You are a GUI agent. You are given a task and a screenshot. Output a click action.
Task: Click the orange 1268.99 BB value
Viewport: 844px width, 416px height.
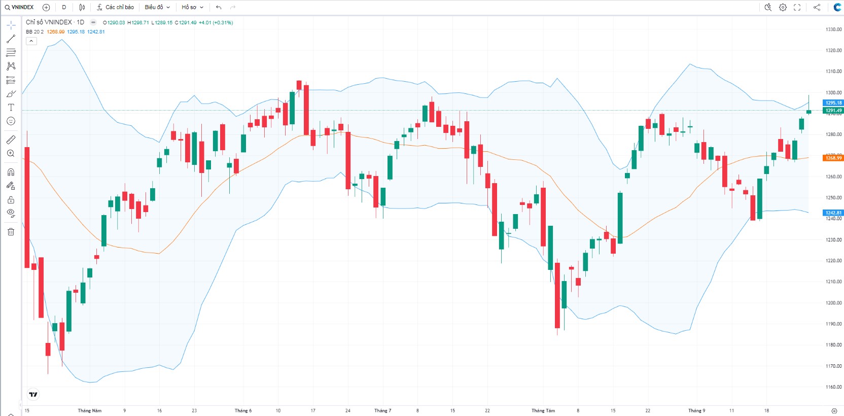(56, 31)
